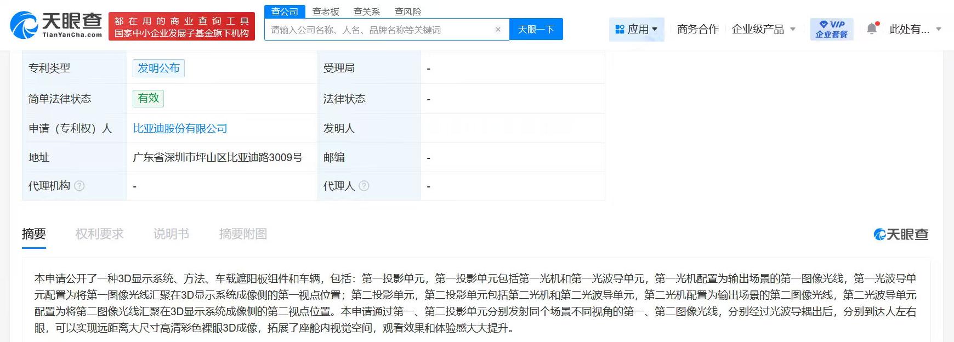The height and width of the screenshot is (342, 954).
Task: Click the 简单法律状态 label cell
Action: coord(74,99)
